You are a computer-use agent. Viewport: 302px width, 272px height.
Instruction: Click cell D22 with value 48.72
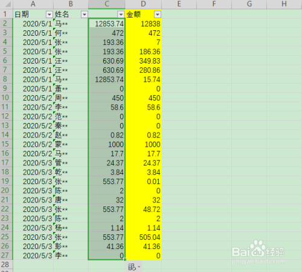coord(143,209)
